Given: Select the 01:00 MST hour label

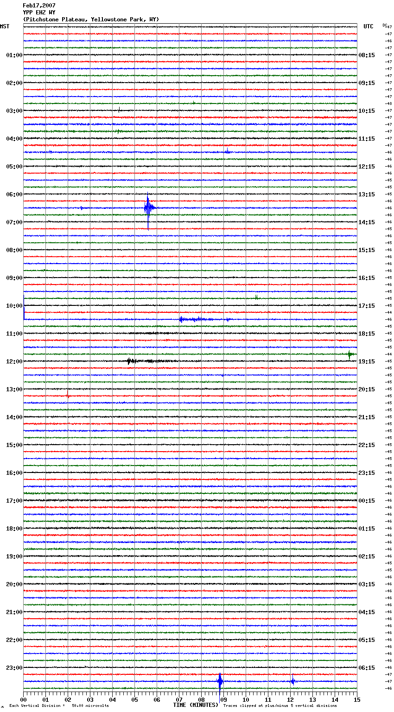Looking at the screenshot, I should point(14,55).
